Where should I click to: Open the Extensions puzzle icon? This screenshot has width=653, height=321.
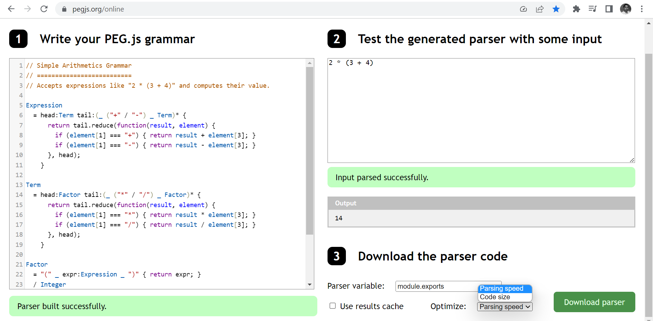pos(576,9)
